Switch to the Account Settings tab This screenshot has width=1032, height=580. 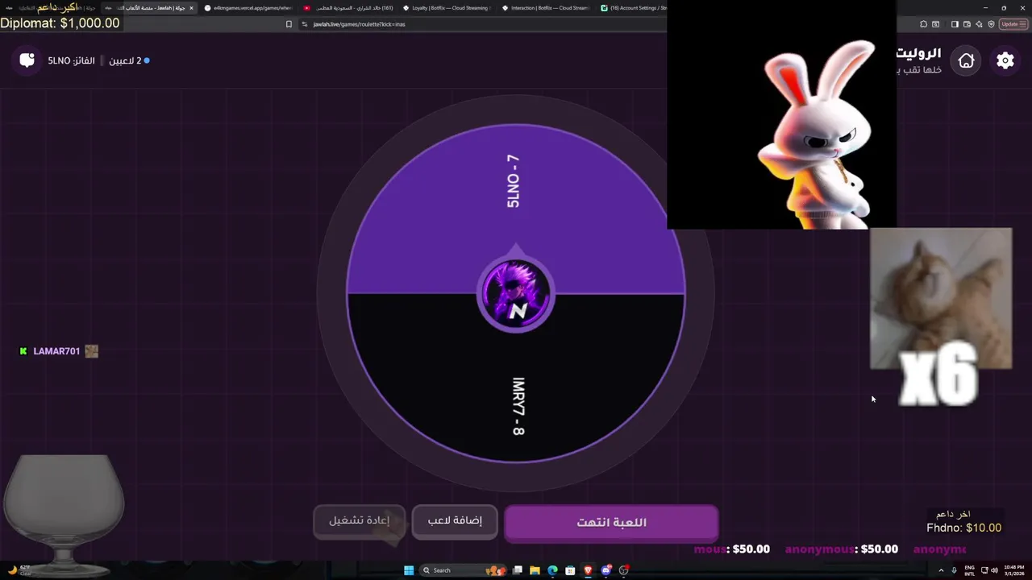click(632, 8)
